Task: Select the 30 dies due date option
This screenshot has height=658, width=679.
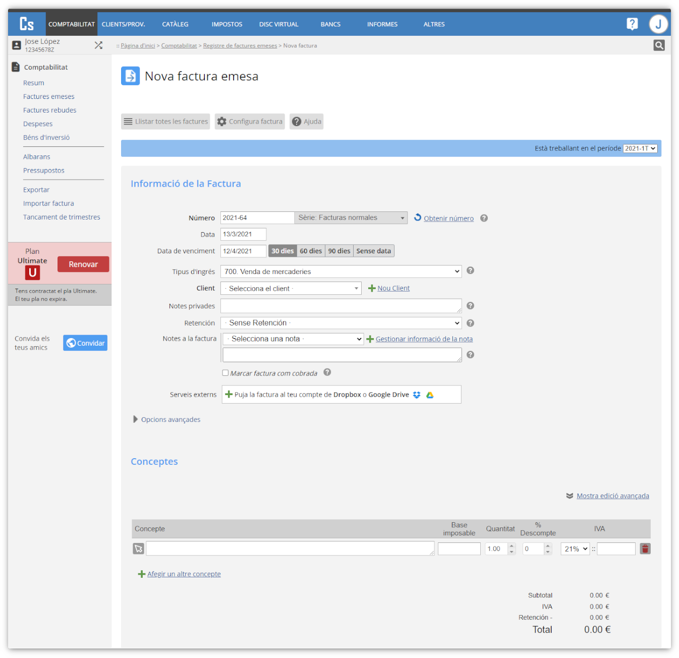Action: (282, 251)
